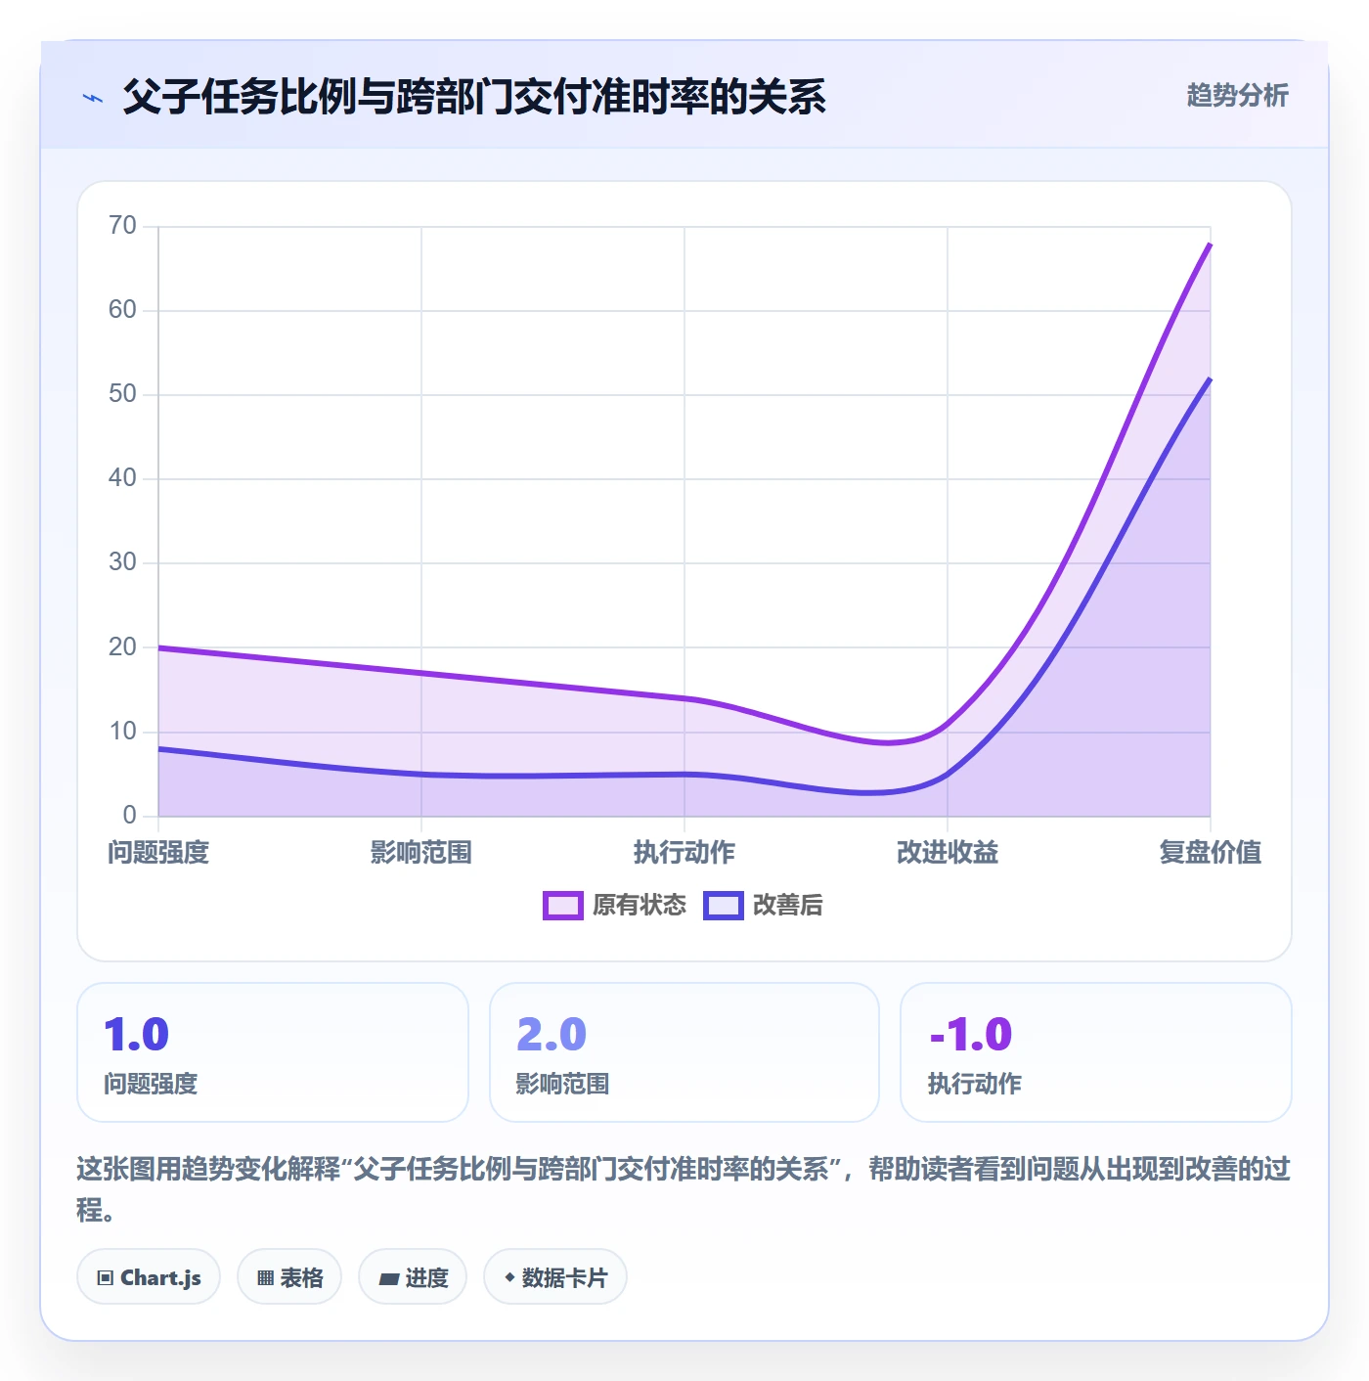
Task: Click the chart title 父子任务比例与跨部门交付准时率的关系
Action: click(x=474, y=97)
